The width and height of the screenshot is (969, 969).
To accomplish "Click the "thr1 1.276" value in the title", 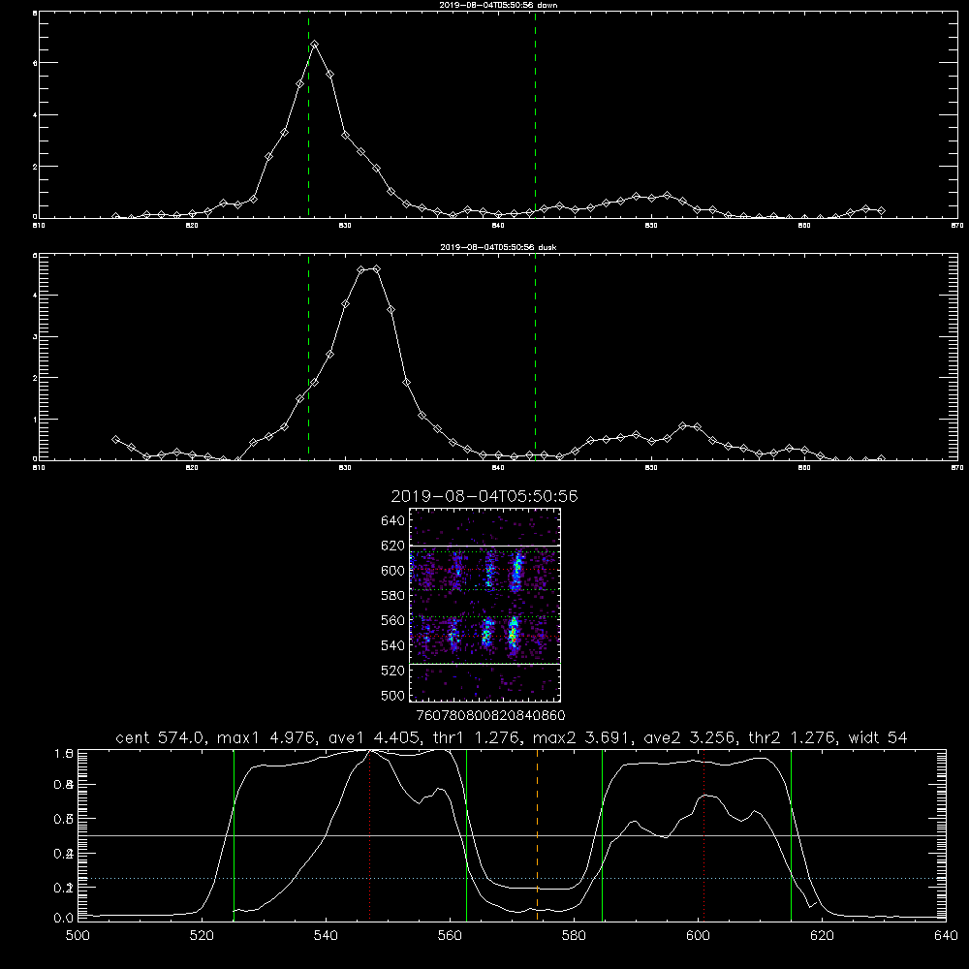I will coord(478,737).
